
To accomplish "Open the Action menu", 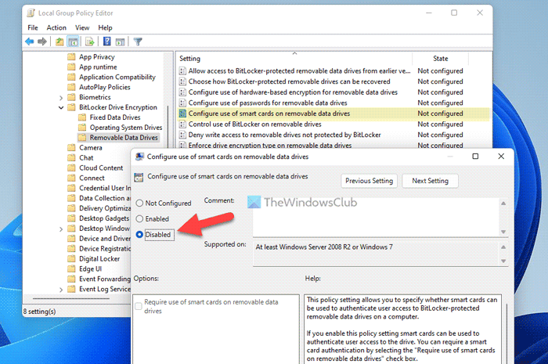I will [56, 27].
